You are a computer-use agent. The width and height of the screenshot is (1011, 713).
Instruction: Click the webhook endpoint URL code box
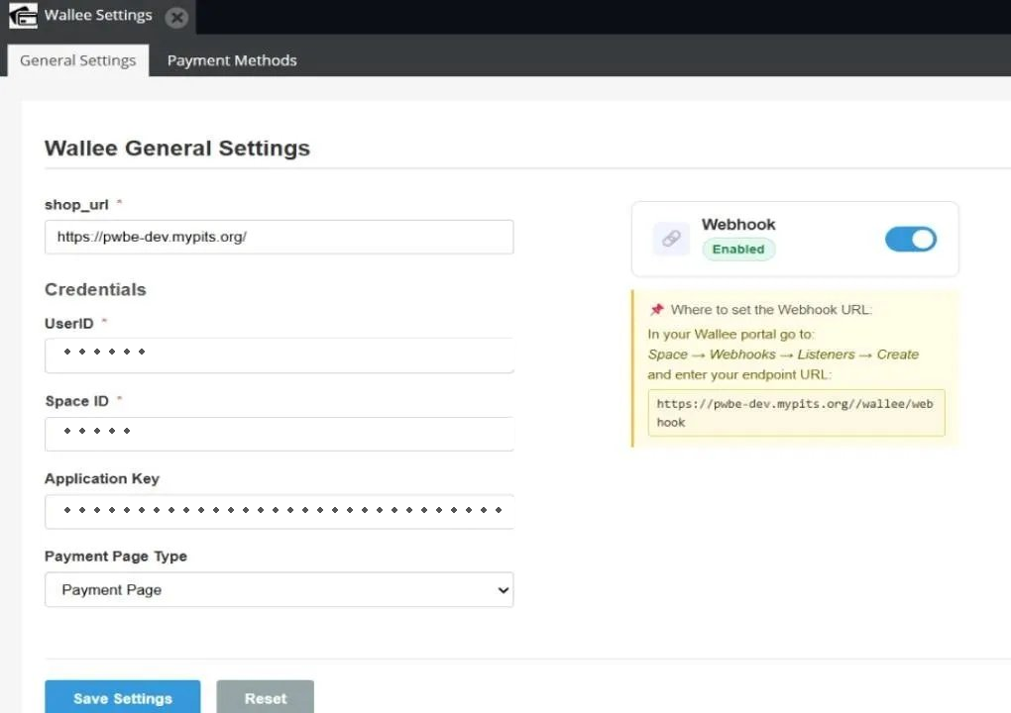click(x=796, y=413)
